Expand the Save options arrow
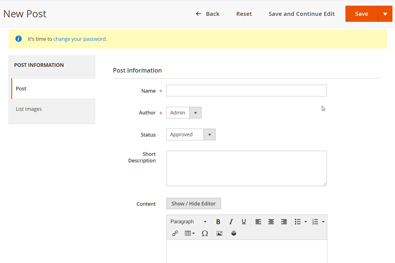This screenshot has width=395, height=263. point(385,14)
